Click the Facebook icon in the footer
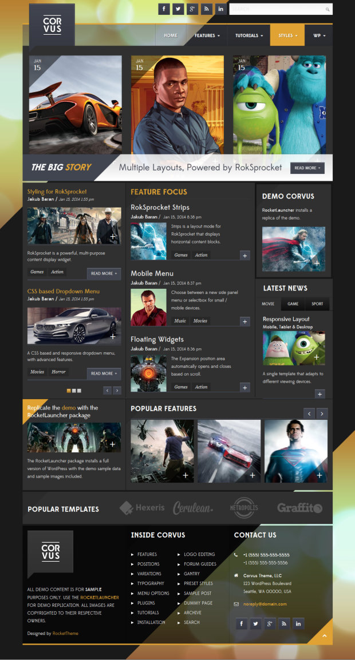 click(242, 623)
